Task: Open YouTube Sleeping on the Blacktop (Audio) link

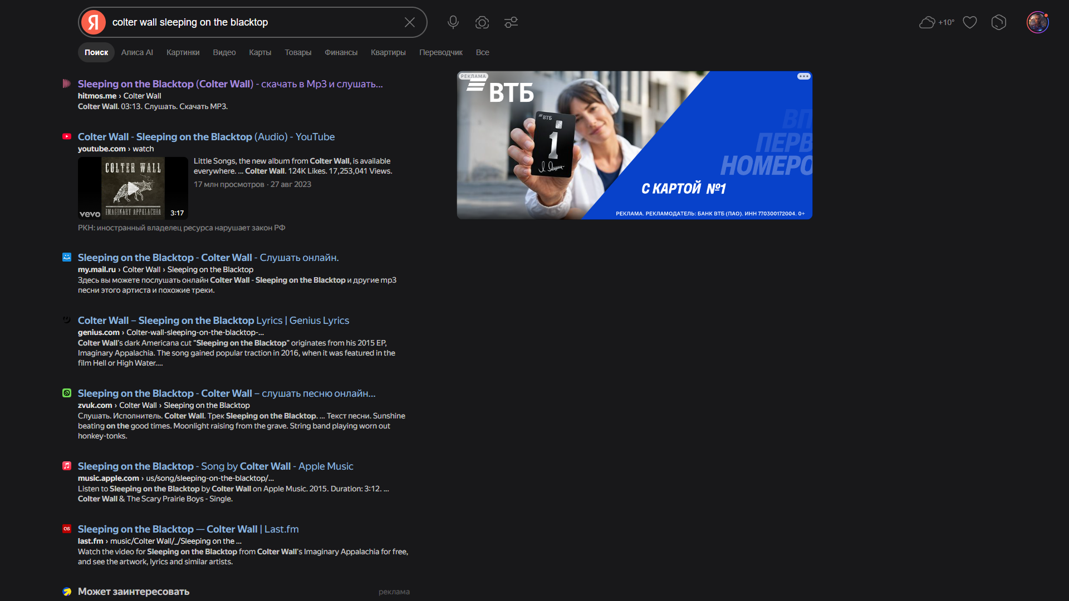Action: [x=206, y=136]
